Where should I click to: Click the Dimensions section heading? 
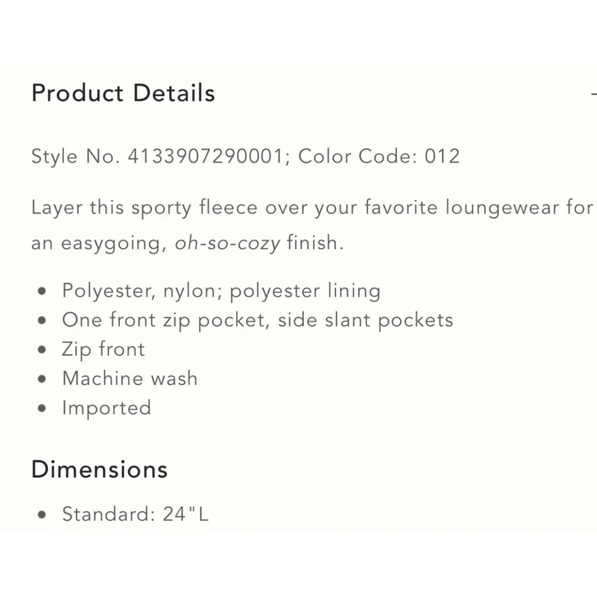pyautogui.click(x=99, y=469)
